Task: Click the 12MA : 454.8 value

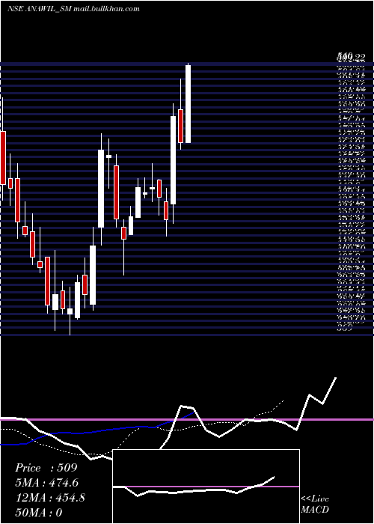Action: (x=50, y=498)
